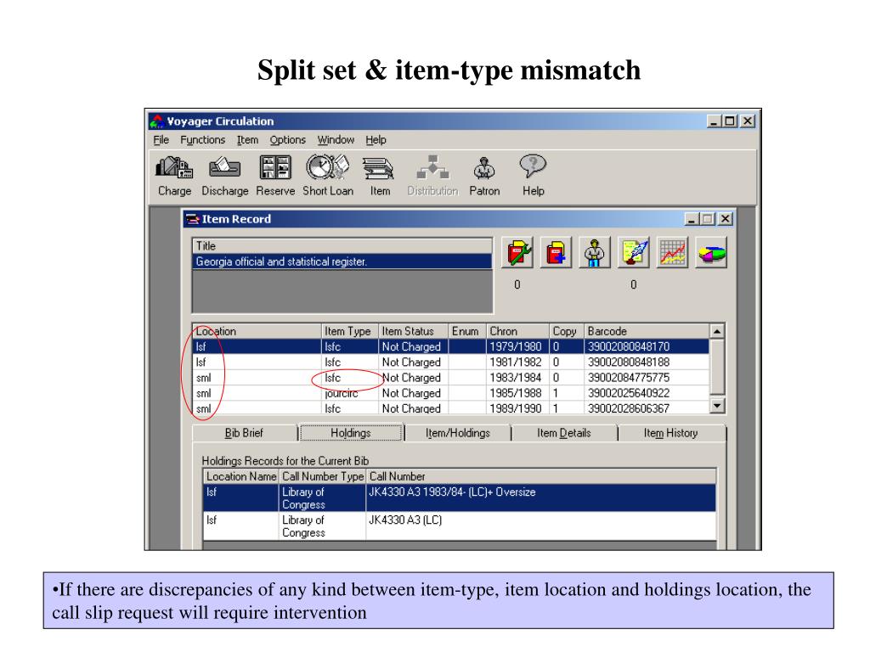The image size is (870, 652).
Task: Click the notepad with pen icon
Action: 634,252
